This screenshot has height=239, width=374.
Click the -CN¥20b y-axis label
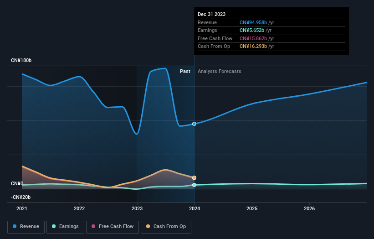pos(21,197)
